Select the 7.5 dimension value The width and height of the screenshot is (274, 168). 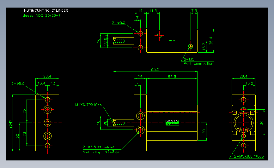pyautogui.click(x=194, y=11)
